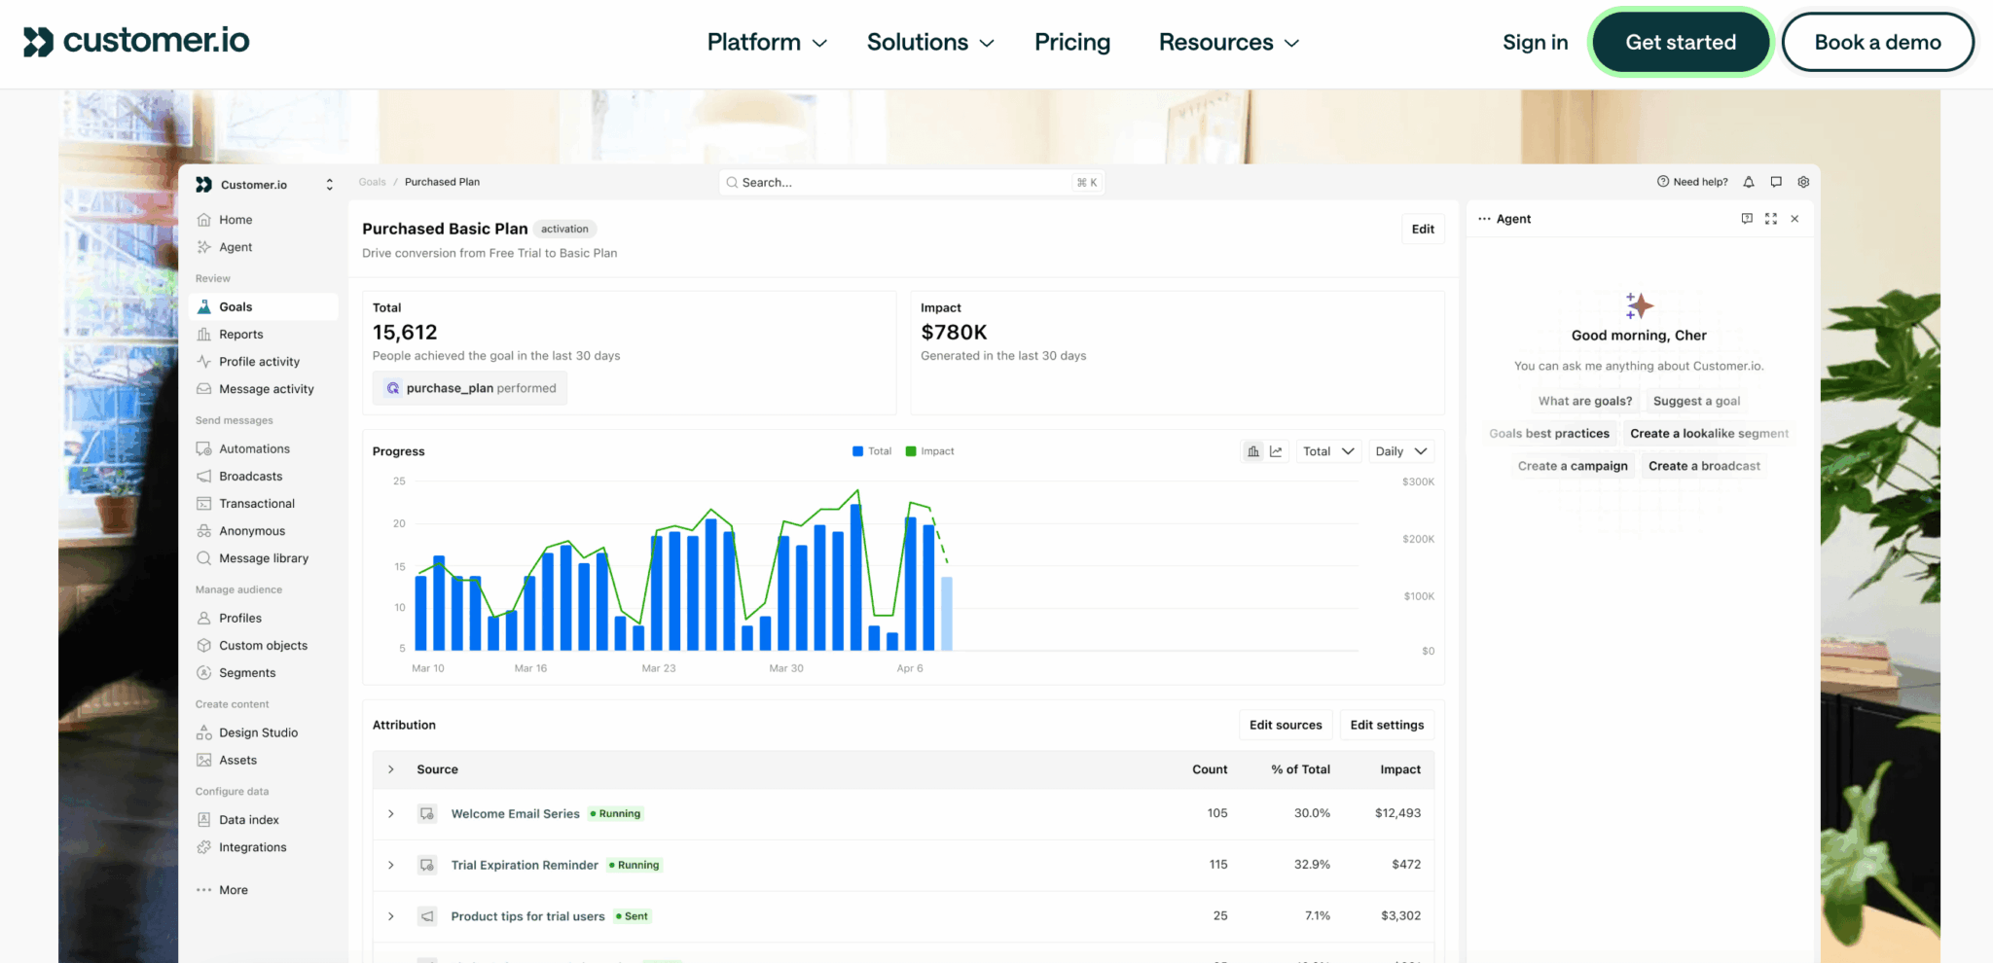Open the Platform dropdown menu
Screen dimensions: 1993x963
(767, 42)
